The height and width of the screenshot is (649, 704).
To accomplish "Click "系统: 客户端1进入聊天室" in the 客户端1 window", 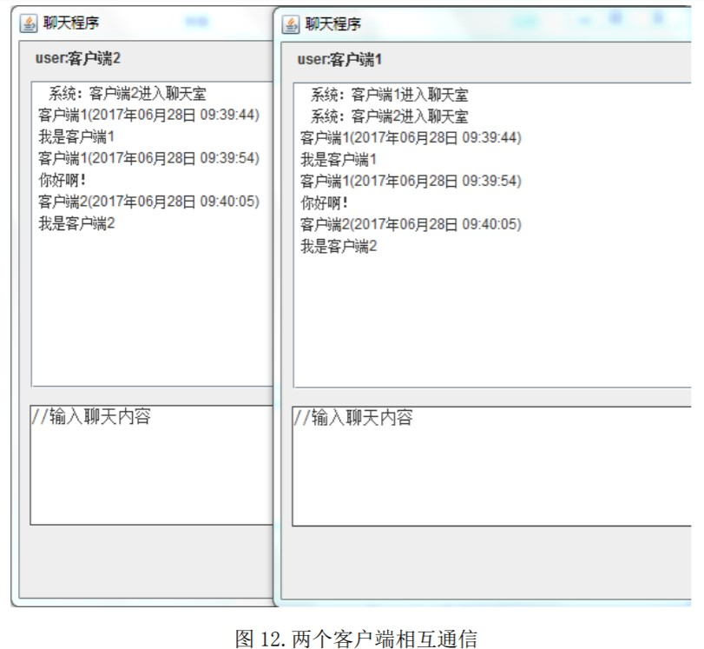I will 389,95.
